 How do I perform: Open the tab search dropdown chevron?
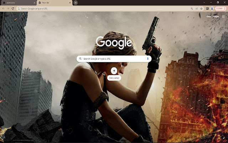204,3
